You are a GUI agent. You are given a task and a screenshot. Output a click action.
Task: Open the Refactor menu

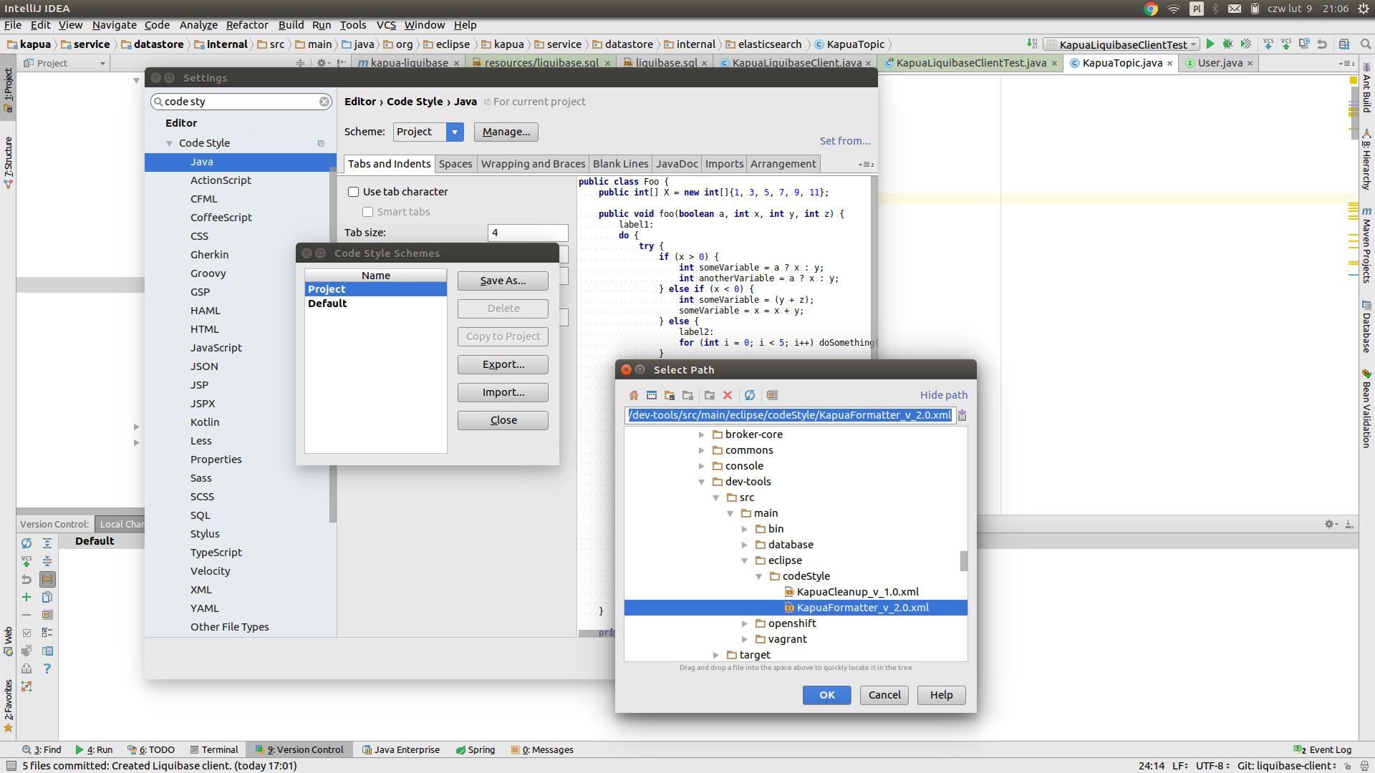coord(246,25)
